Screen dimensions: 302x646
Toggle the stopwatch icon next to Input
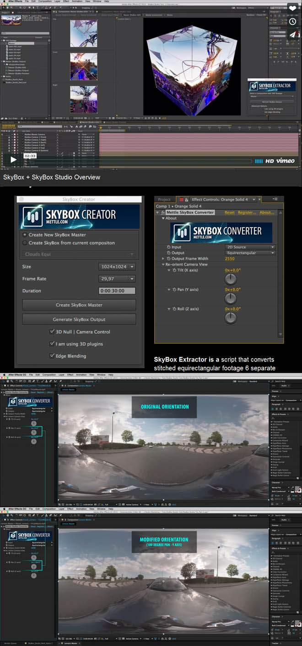point(168,247)
